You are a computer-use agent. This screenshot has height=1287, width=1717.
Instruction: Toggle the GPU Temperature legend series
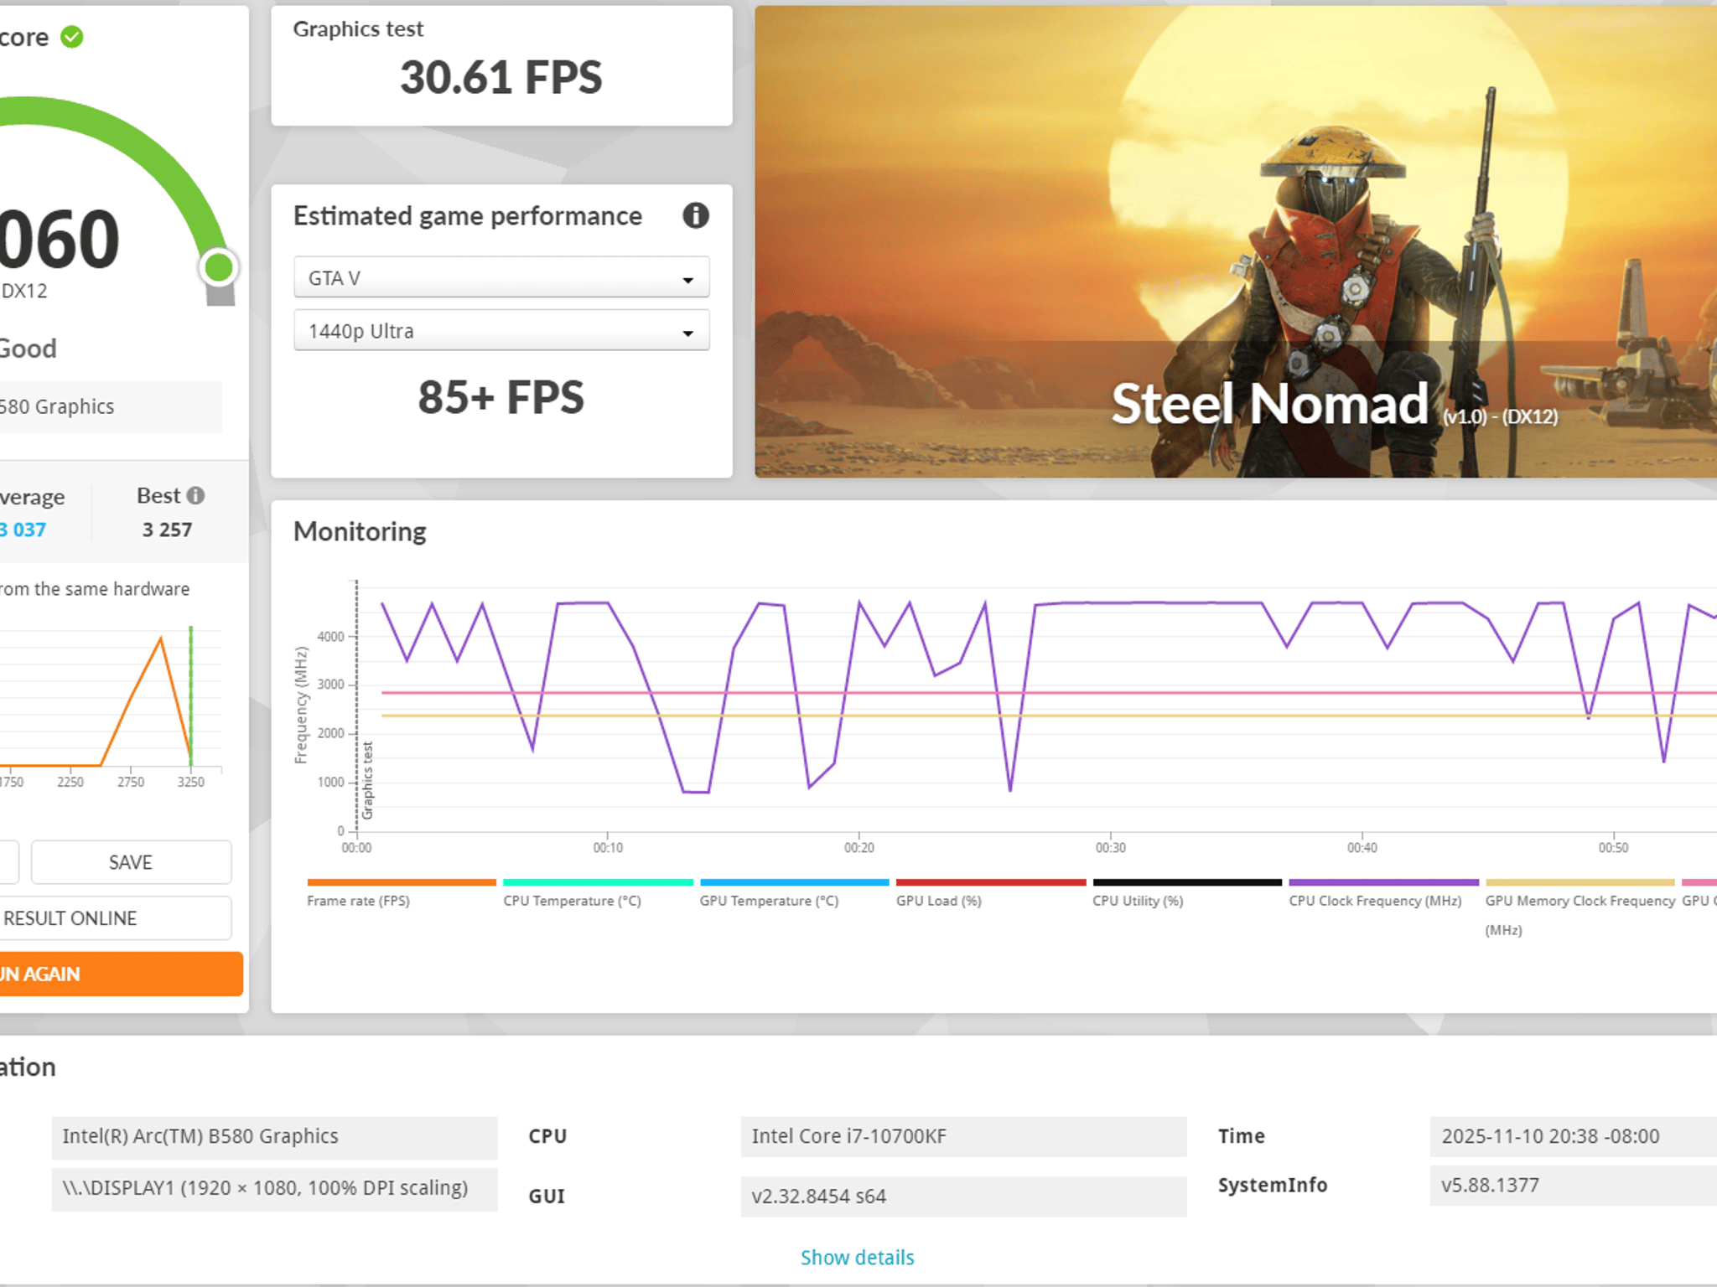pyautogui.click(x=769, y=901)
